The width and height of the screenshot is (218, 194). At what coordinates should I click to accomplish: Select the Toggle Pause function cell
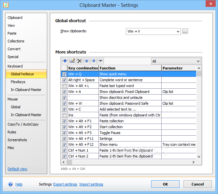pyautogui.click(x=130, y=133)
